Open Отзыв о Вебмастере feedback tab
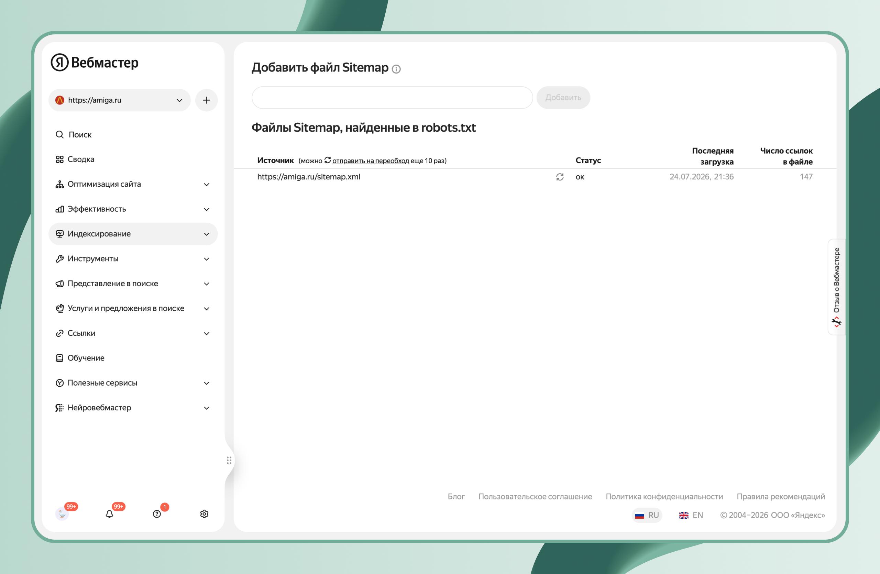This screenshot has width=880, height=574. (836, 287)
